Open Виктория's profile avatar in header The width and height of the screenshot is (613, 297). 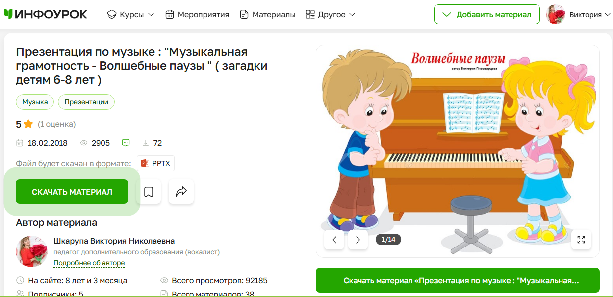pos(556,14)
